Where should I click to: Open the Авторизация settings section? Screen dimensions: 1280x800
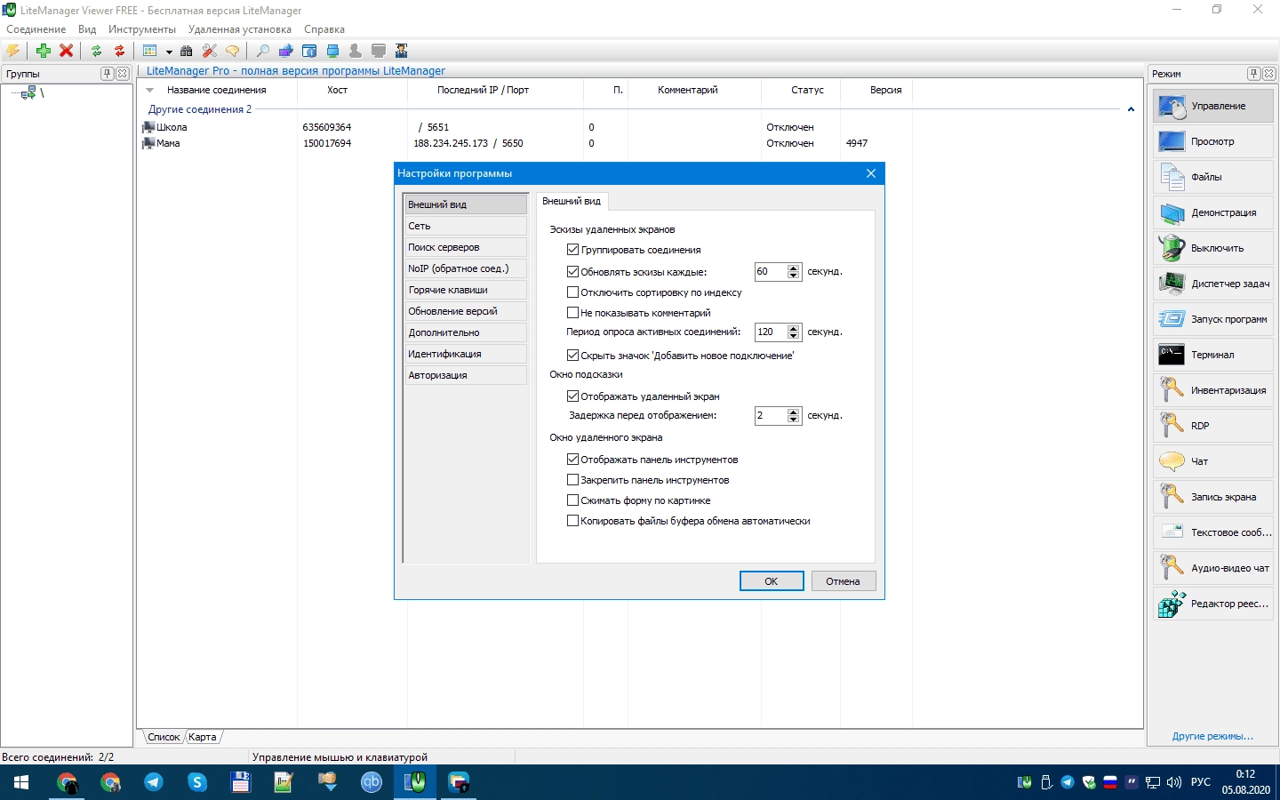[x=466, y=375]
